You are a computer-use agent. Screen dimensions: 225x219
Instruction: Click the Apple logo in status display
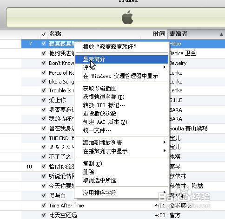127,17
